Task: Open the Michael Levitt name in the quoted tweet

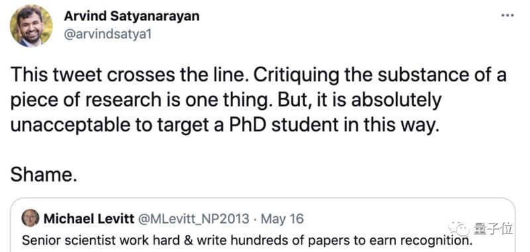Action: pos(89,219)
